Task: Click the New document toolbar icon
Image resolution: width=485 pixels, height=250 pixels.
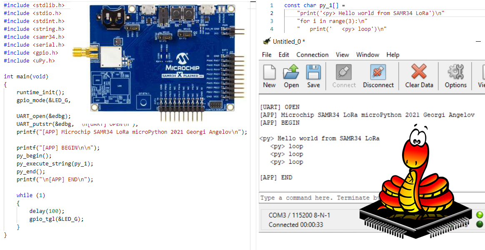Action: pos(269,72)
